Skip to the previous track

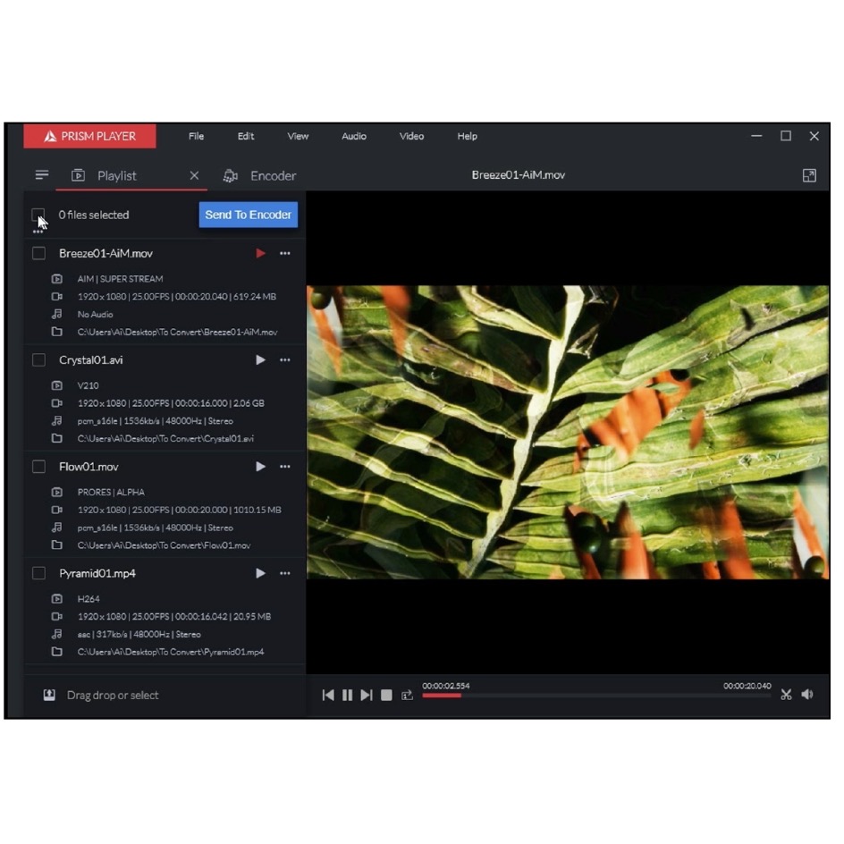(x=328, y=695)
